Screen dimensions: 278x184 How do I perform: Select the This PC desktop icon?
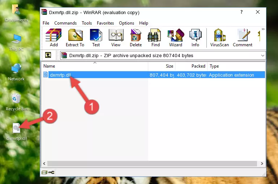[16, 43]
